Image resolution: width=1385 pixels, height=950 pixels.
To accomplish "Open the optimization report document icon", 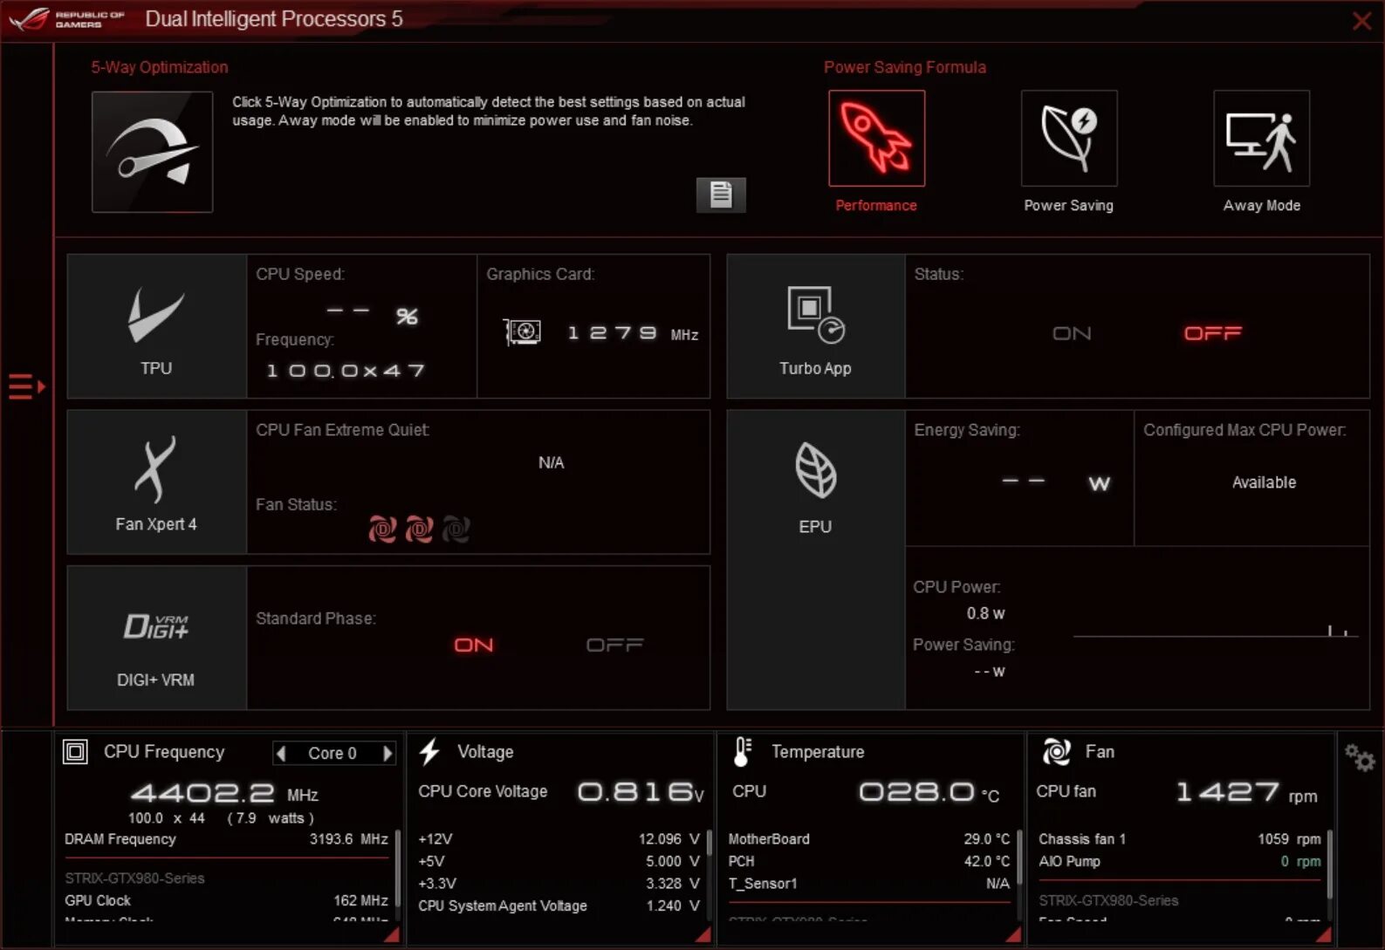I will (x=721, y=195).
